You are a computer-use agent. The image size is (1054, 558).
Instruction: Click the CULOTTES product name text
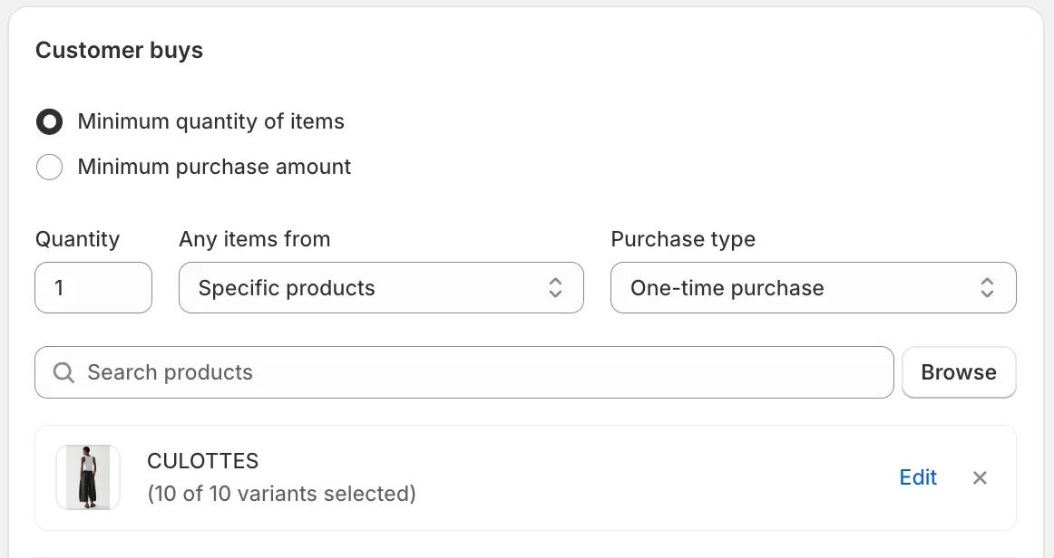[202, 461]
